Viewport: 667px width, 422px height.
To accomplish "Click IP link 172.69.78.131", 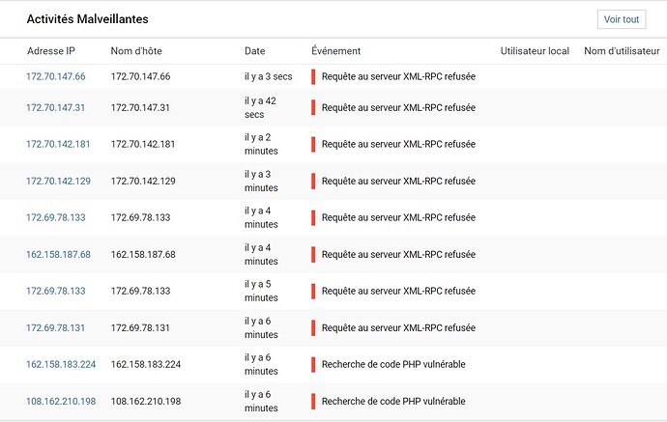I will tap(55, 327).
